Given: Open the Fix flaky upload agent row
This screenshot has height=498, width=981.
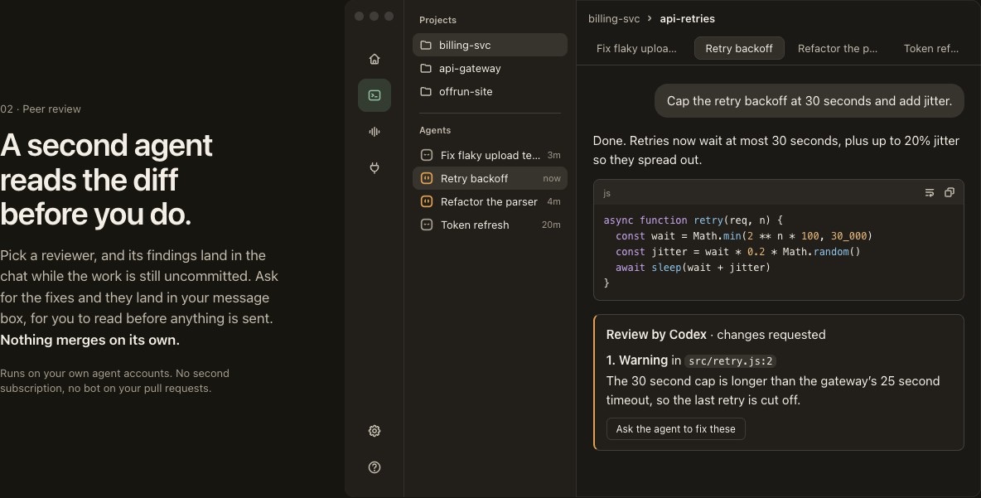Looking at the screenshot, I should coord(490,155).
